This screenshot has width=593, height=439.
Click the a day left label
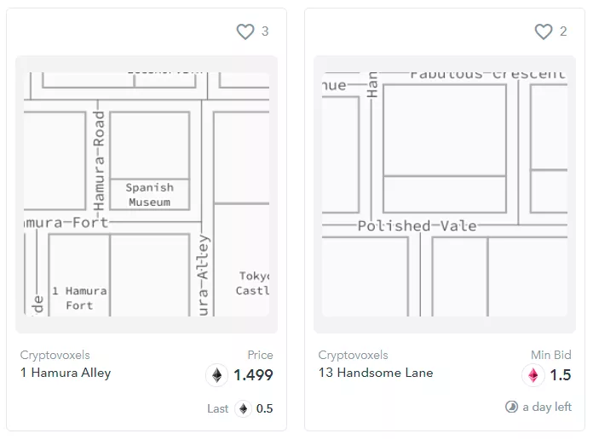click(x=547, y=407)
